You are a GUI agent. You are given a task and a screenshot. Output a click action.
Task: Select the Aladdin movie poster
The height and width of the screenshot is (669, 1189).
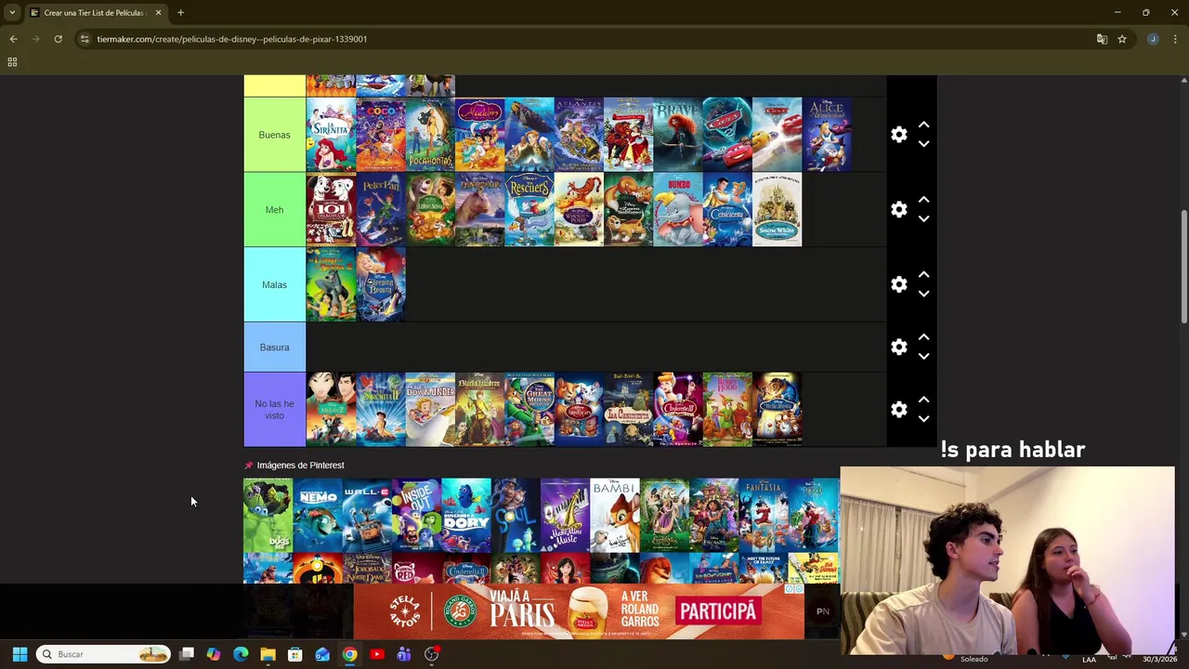(x=479, y=135)
